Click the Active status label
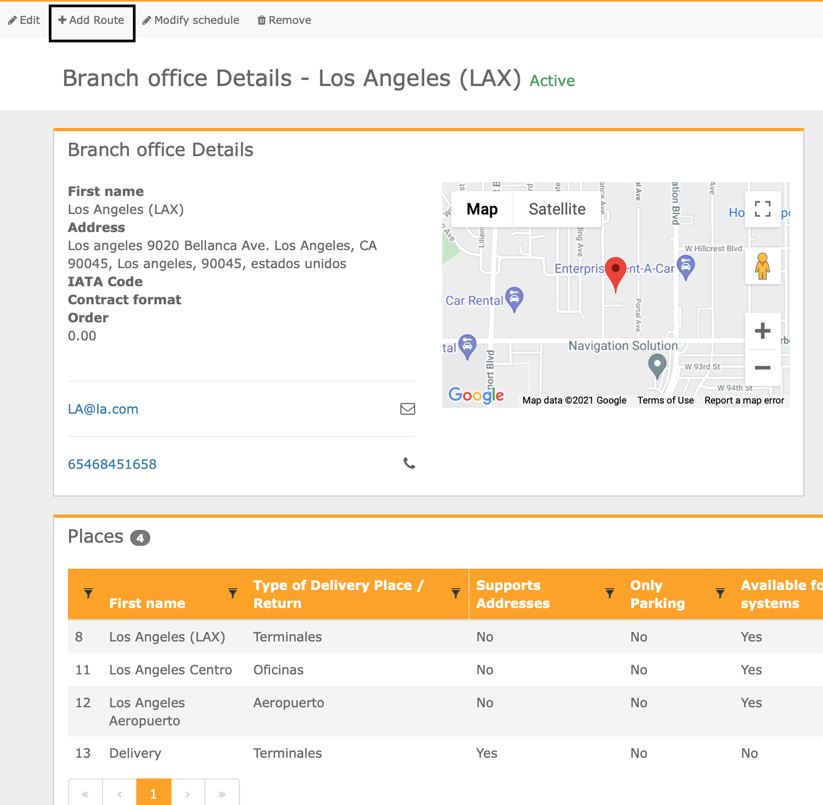The width and height of the screenshot is (823, 805). (x=552, y=81)
